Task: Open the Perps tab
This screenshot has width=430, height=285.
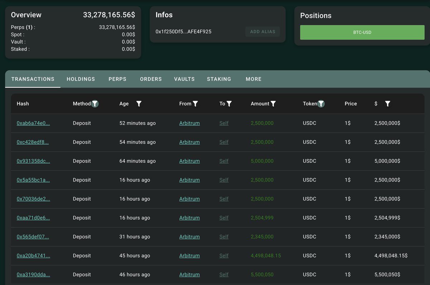Action: (118, 79)
